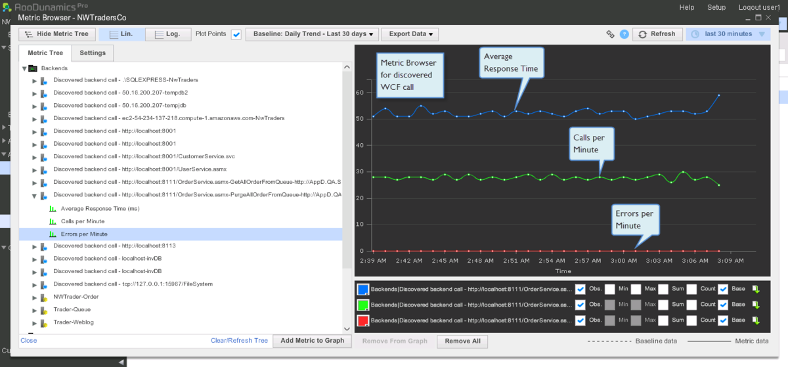
Task: Select the Log. scale button
Action: (168, 34)
